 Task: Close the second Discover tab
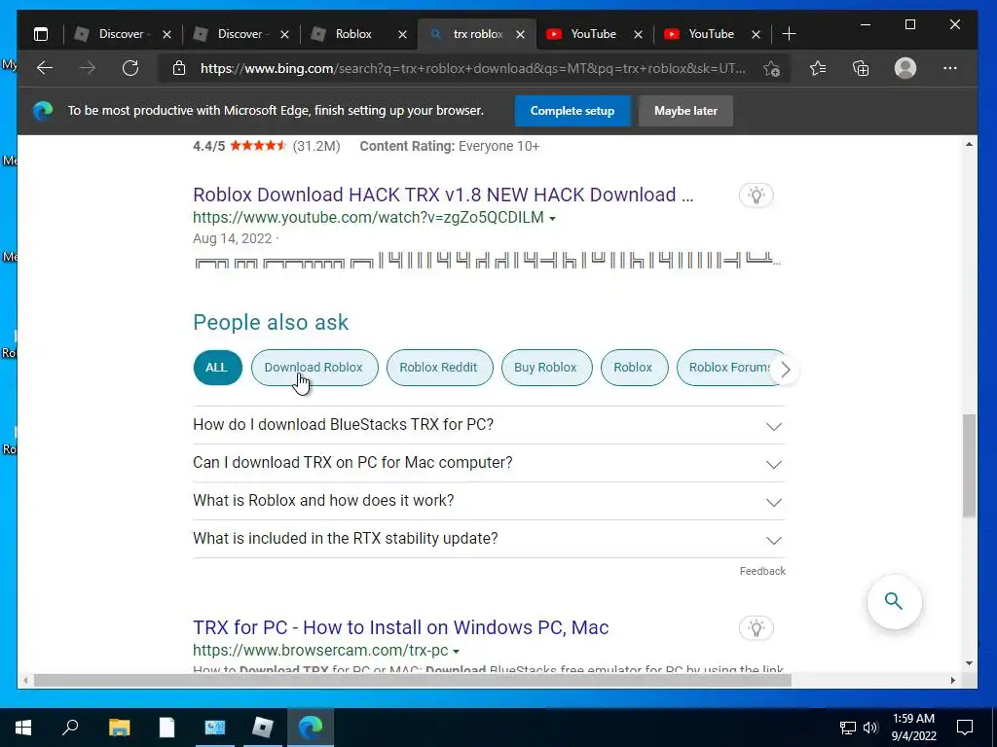pyautogui.click(x=285, y=34)
